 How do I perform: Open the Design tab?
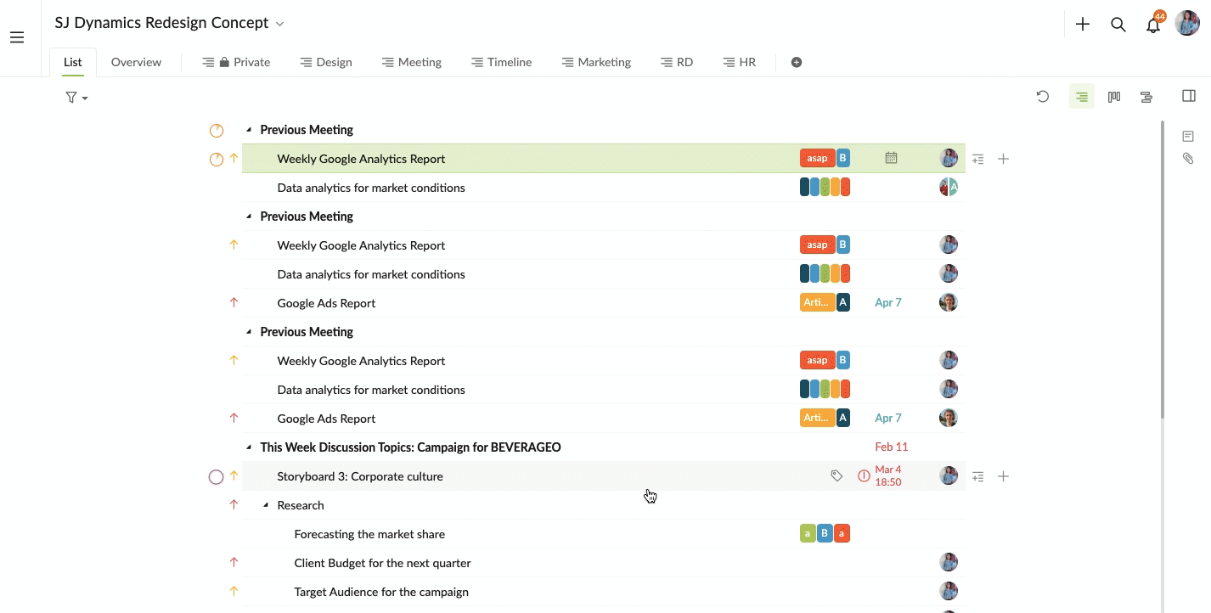[326, 62]
